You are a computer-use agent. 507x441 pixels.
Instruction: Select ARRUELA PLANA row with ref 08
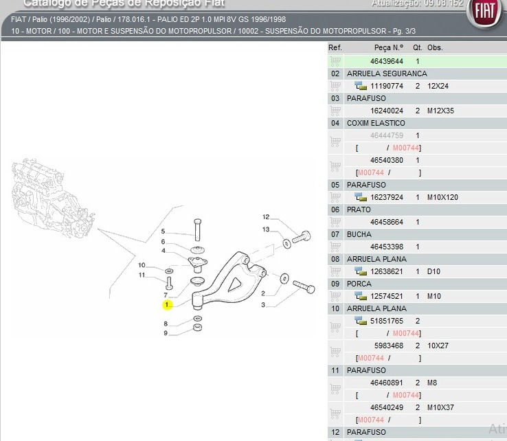[417, 259]
